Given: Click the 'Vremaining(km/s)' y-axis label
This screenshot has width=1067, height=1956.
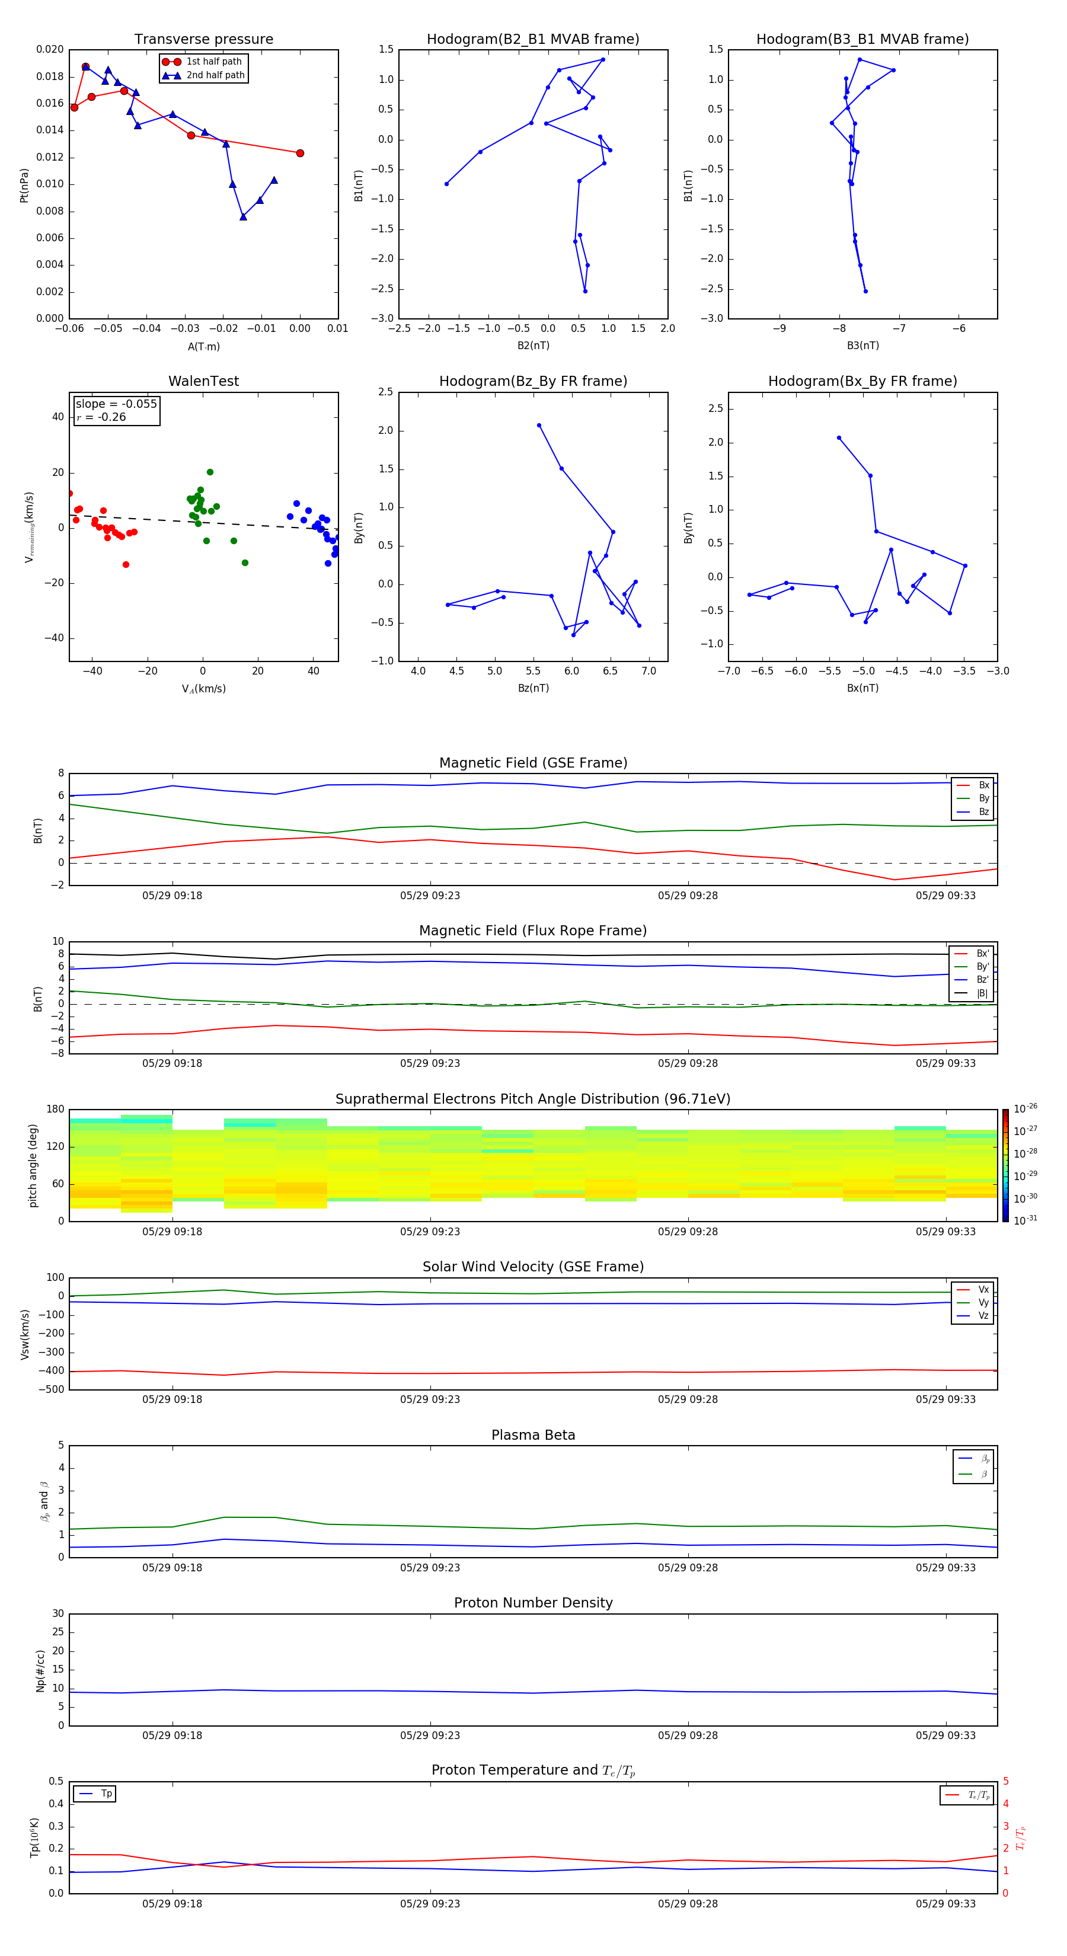Looking at the screenshot, I should 29,527.
